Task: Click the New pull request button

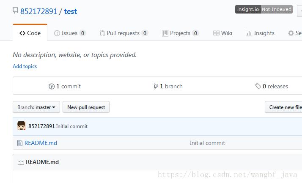Action: 86,107
